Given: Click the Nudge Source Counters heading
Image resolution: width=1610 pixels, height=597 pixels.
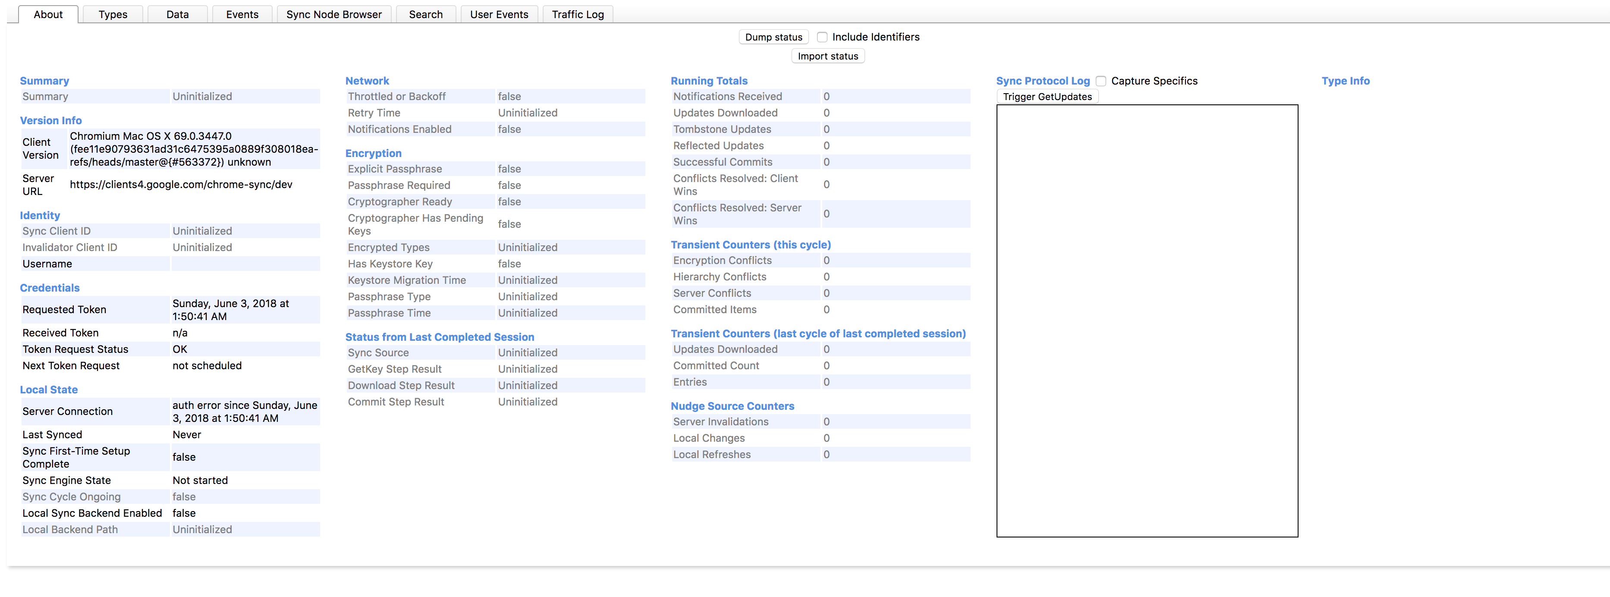Looking at the screenshot, I should pos(732,406).
